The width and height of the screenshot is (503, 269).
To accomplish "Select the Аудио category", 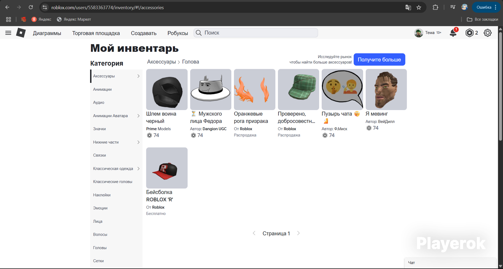I will [116, 102].
